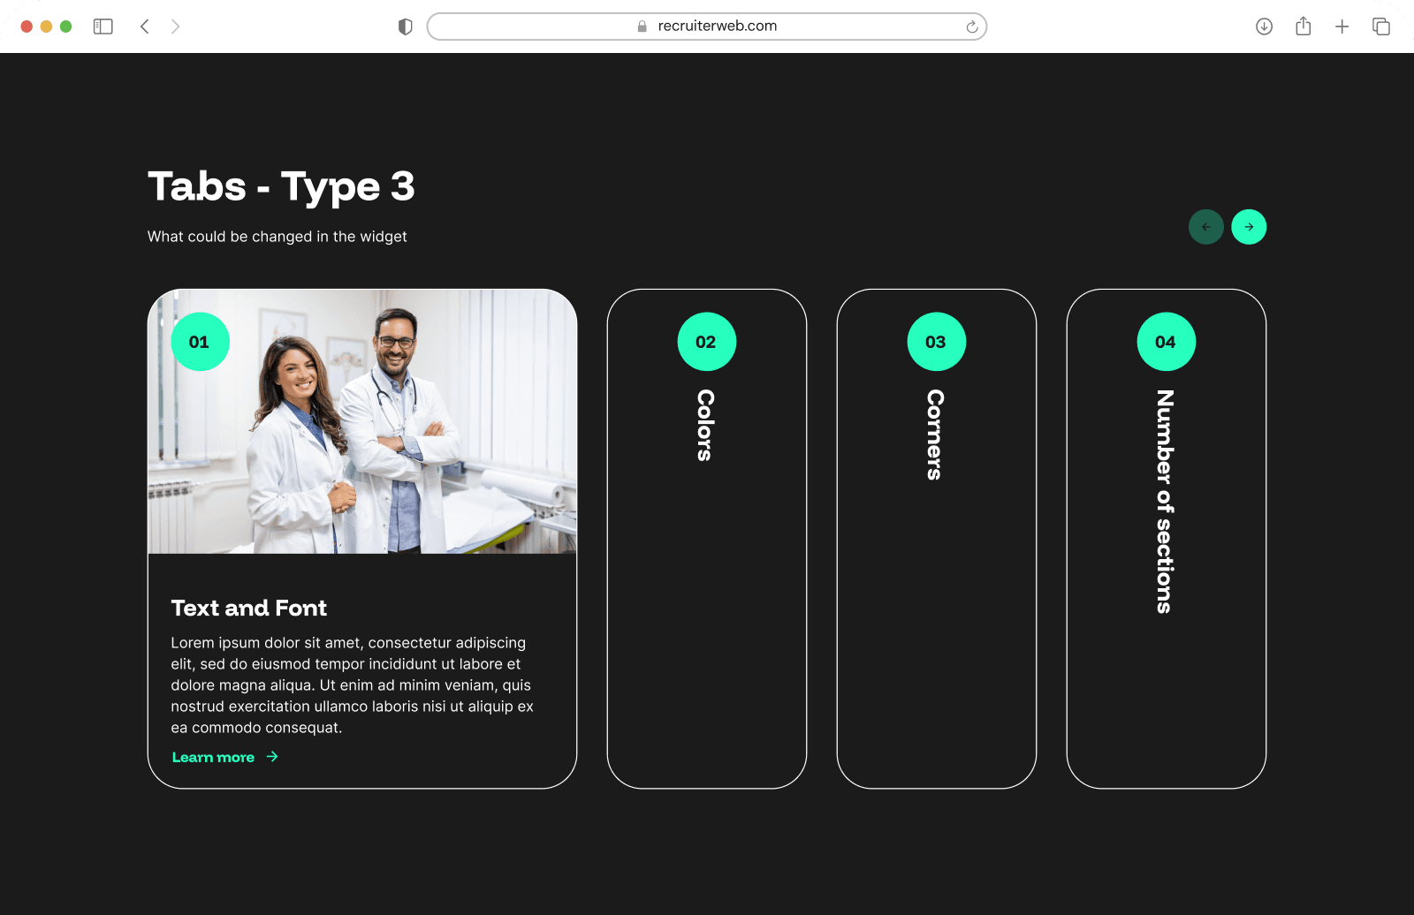Open a new tab with plus icon
1414x915 pixels.
pyautogui.click(x=1342, y=26)
